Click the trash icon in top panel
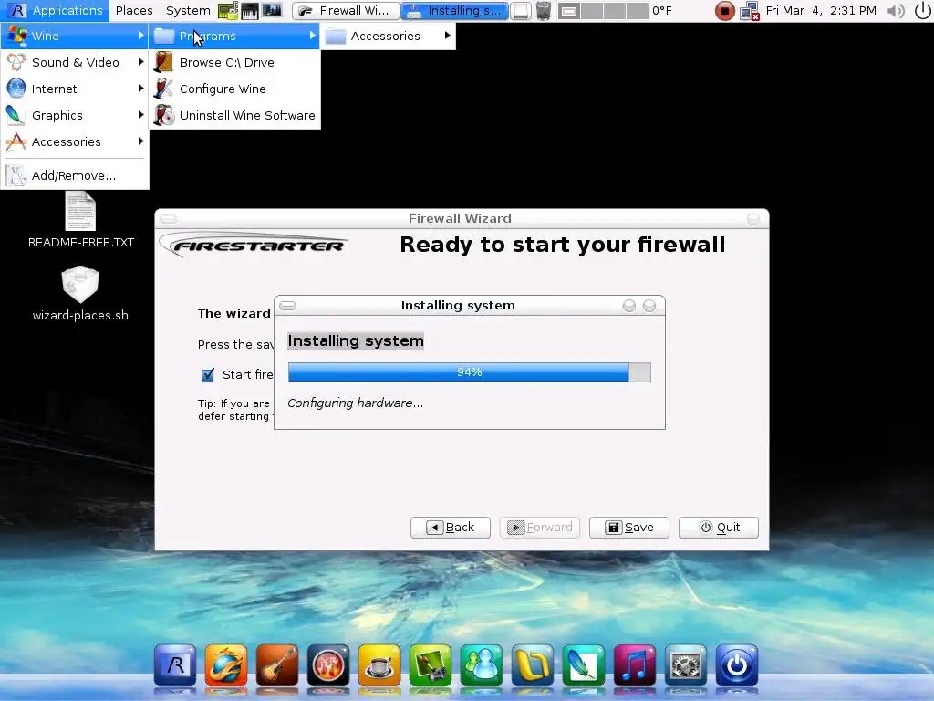Screen dimensions: 934x701 544,10
